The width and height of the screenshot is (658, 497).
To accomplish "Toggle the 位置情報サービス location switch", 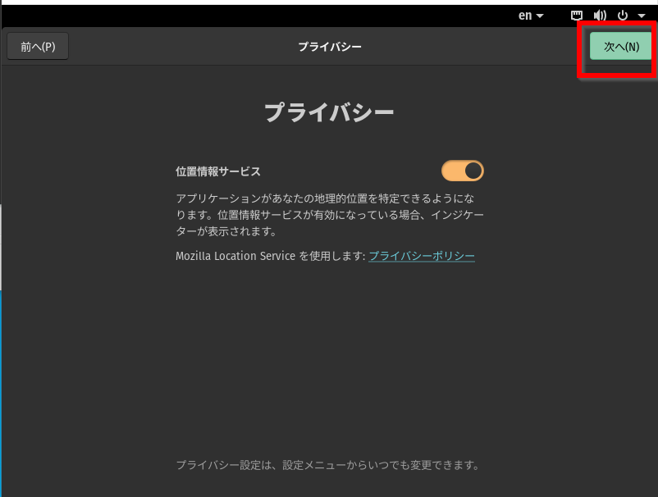I will click(x=462, y=171).
